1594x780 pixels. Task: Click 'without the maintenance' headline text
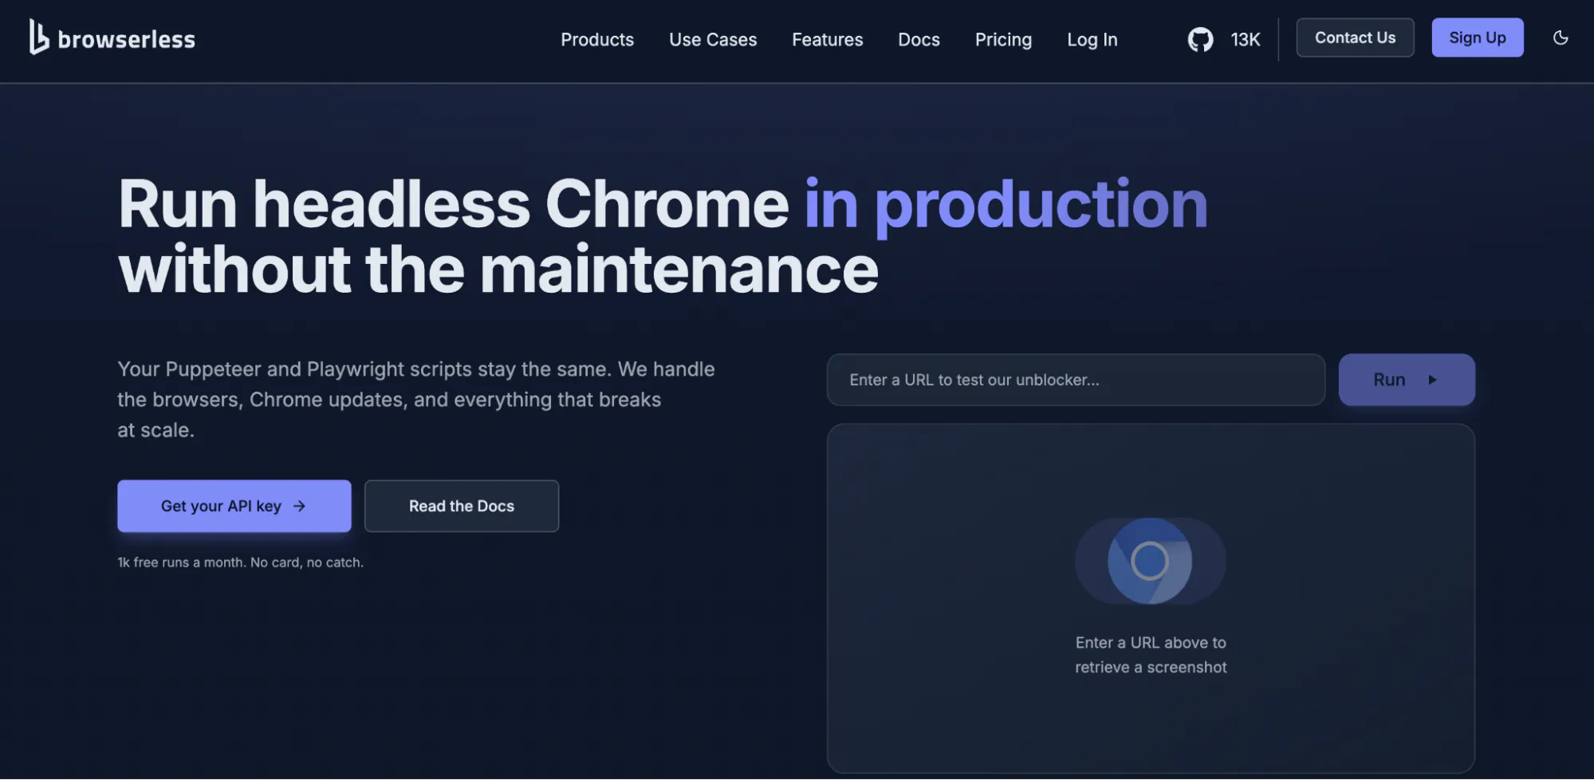[498, 270]
